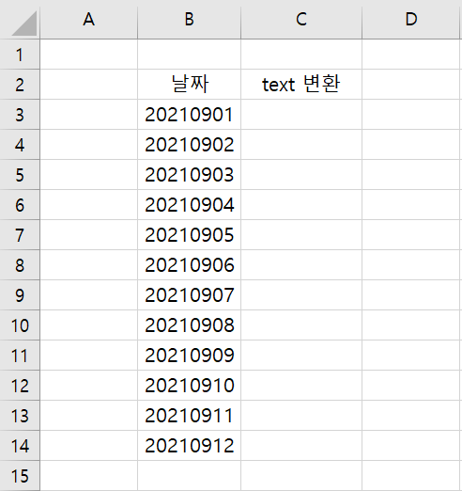Image resolution: width=462 pixels, height=491 pixels.
Task: Click empty cell C3 beside 20210901
Action: pyautogui.click(x=301, y=115)
